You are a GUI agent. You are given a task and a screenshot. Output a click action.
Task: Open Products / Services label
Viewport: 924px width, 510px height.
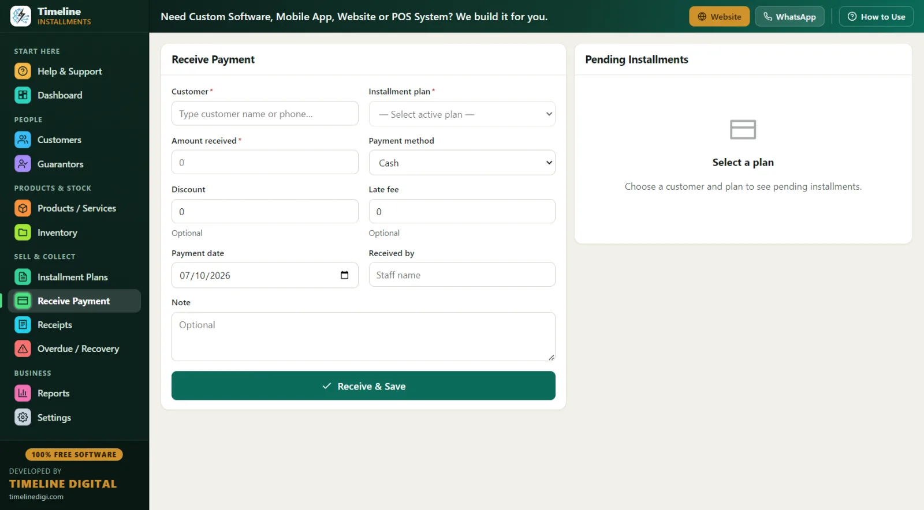pos(77,208)
